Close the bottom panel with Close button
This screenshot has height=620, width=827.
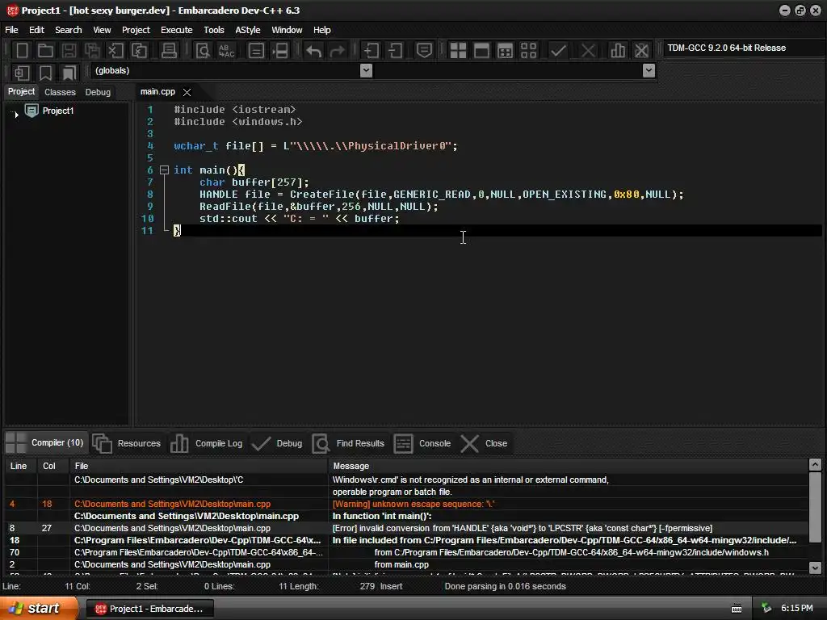485,443
